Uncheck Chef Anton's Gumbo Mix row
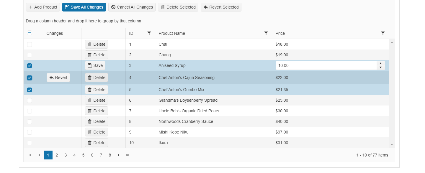The height and width of the screenshot is (173, 425). [x=29, y=90]
